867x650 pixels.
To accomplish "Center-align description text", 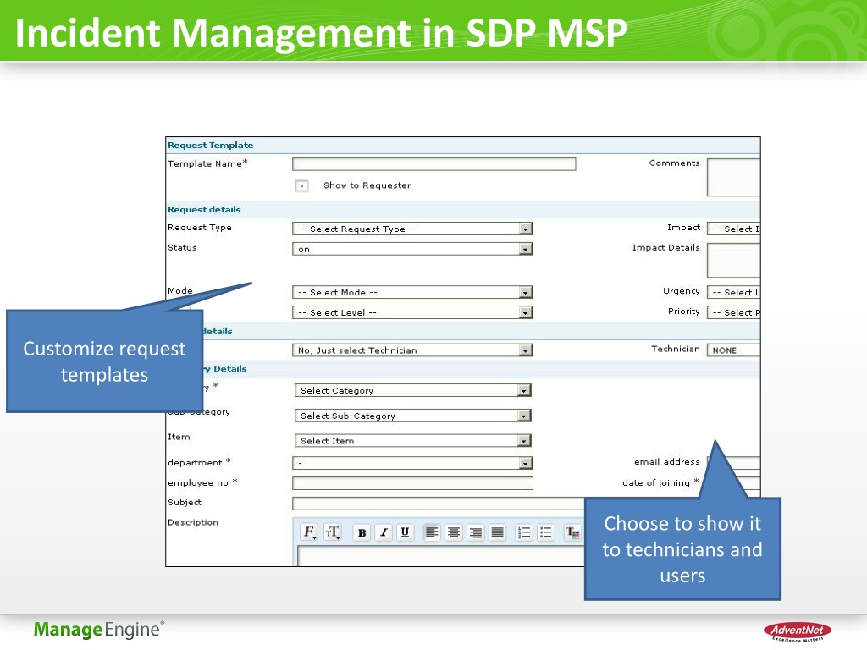I will [x=454, y=532].
